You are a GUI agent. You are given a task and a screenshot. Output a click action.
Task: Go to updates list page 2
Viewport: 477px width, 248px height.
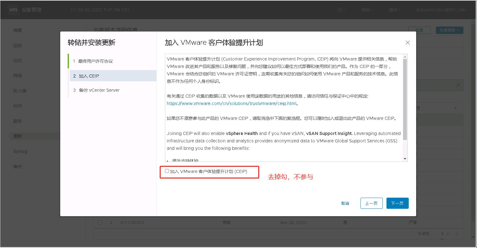[x=448, y=234]
